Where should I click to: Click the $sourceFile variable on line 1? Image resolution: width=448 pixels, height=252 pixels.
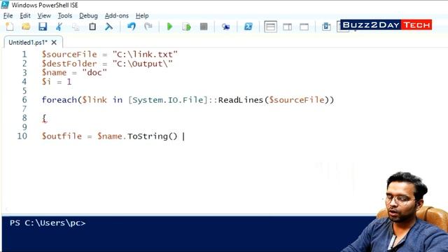[x=69, y=55]
